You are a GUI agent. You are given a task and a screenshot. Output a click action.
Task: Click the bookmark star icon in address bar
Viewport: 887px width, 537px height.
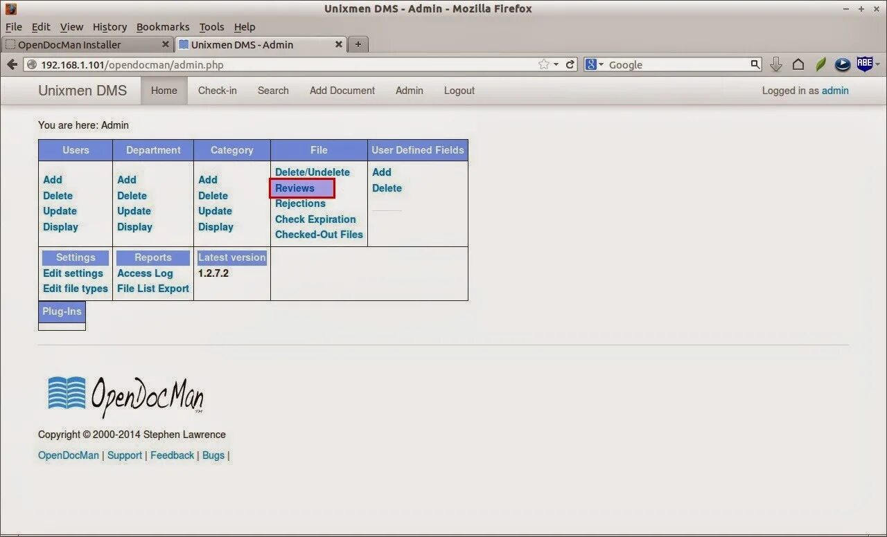544,64
